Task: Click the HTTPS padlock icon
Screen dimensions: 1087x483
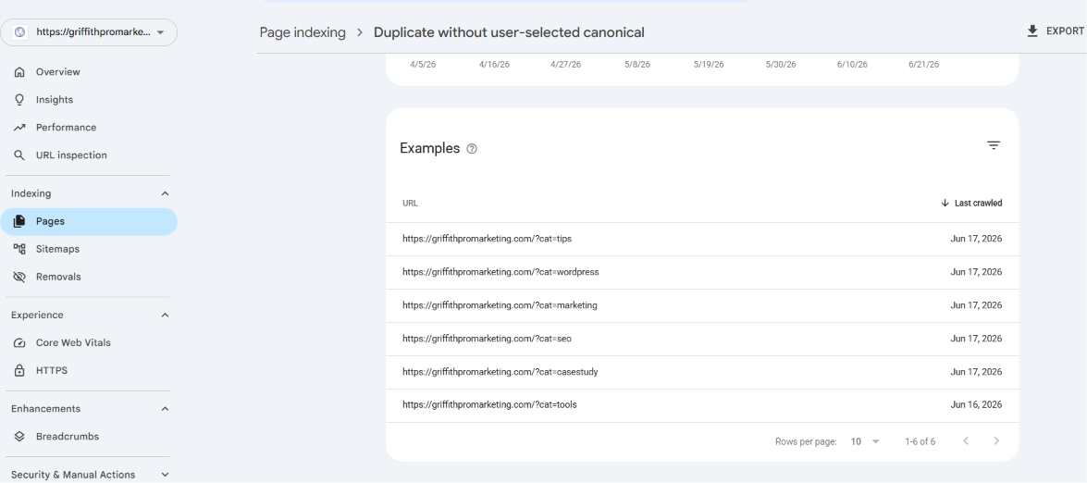Action: [x=19, y=371]
